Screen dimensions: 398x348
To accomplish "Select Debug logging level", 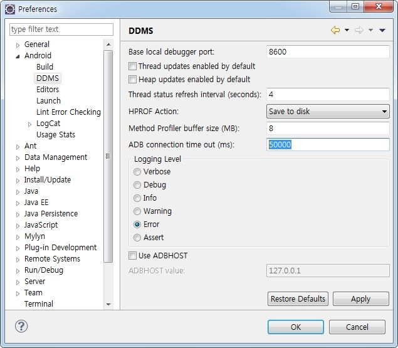I will (x=137, y=185).
